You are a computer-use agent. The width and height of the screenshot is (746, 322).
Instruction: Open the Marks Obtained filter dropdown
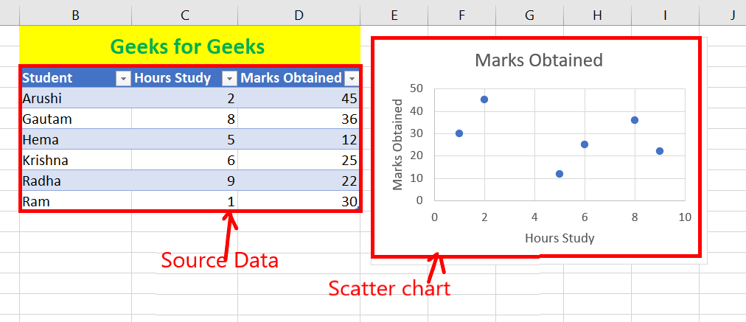352,79
